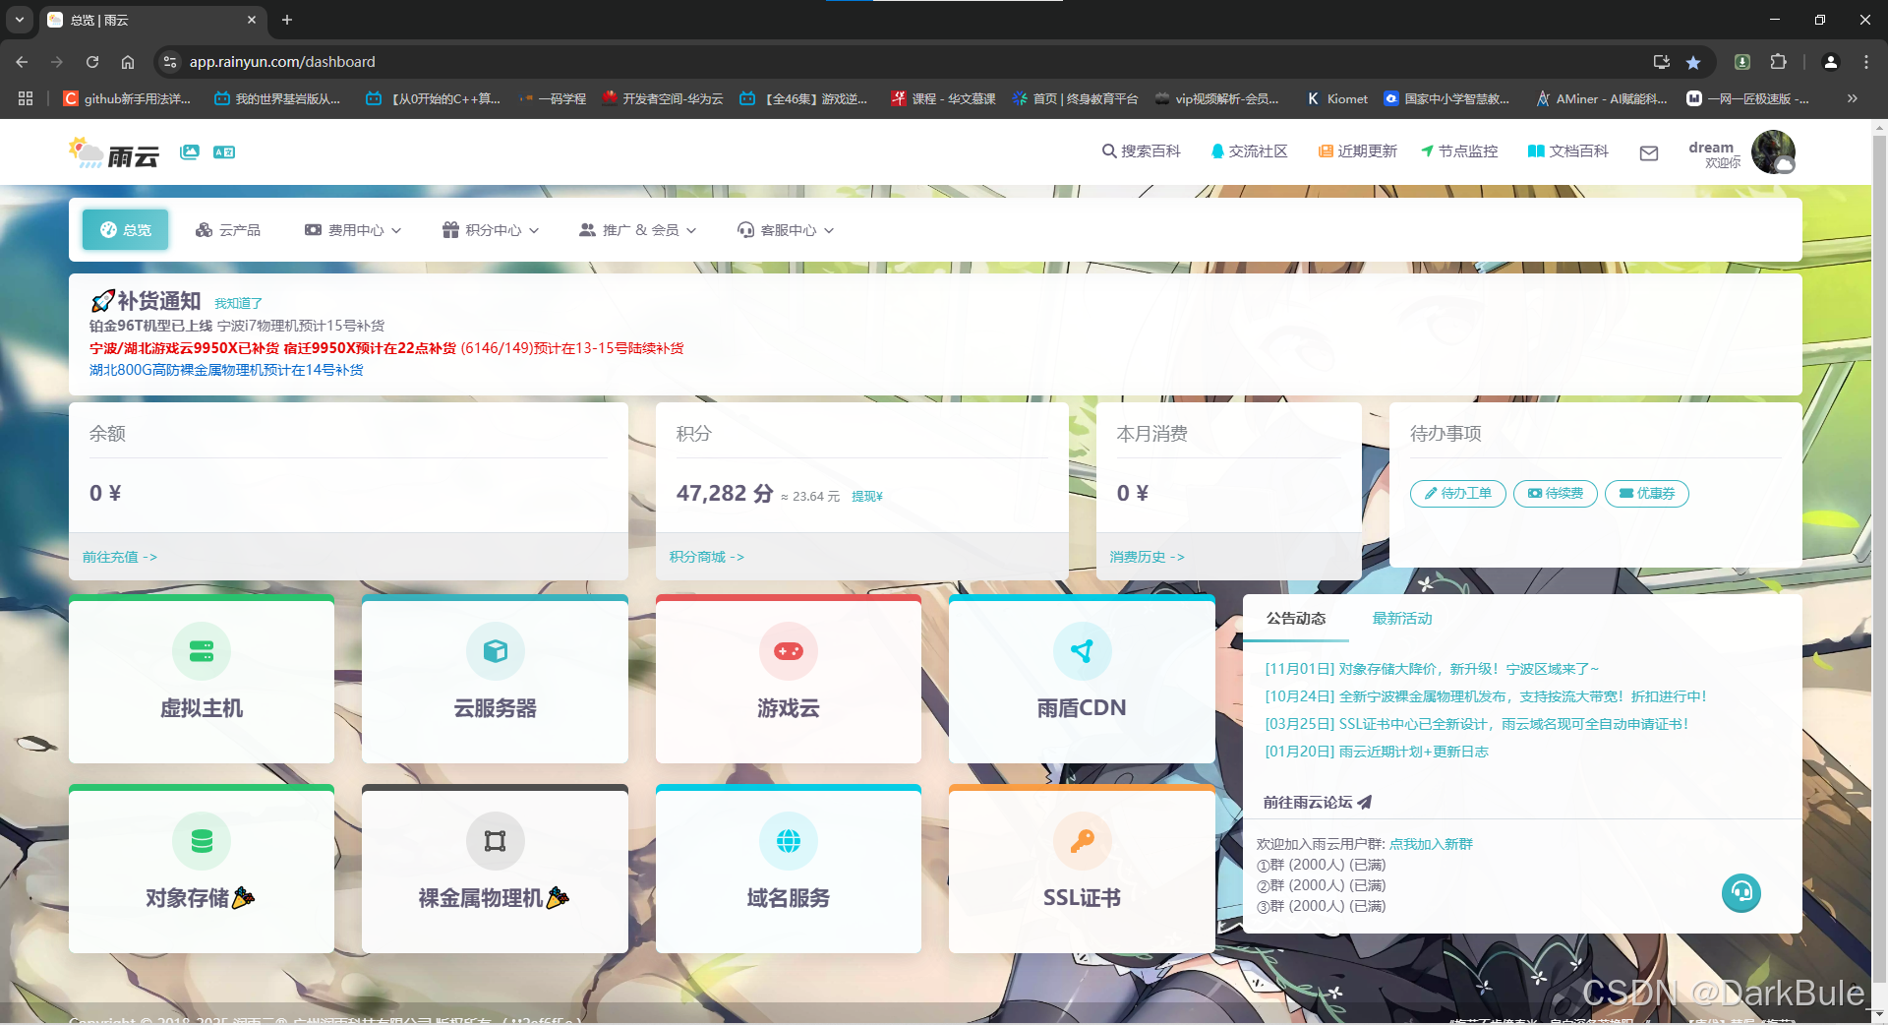Click the 云服务器 cube icon
1888x1025 pixels.
point(496,651)
